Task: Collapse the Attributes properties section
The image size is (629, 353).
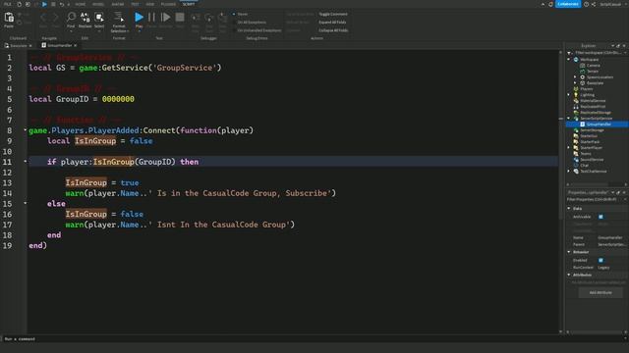Action: (569, 275)
